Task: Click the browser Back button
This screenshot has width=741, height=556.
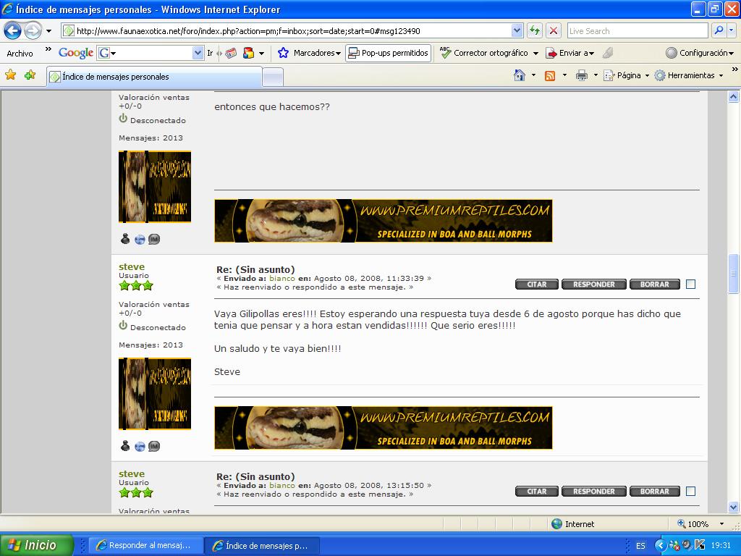Action: tap(12, 31)
